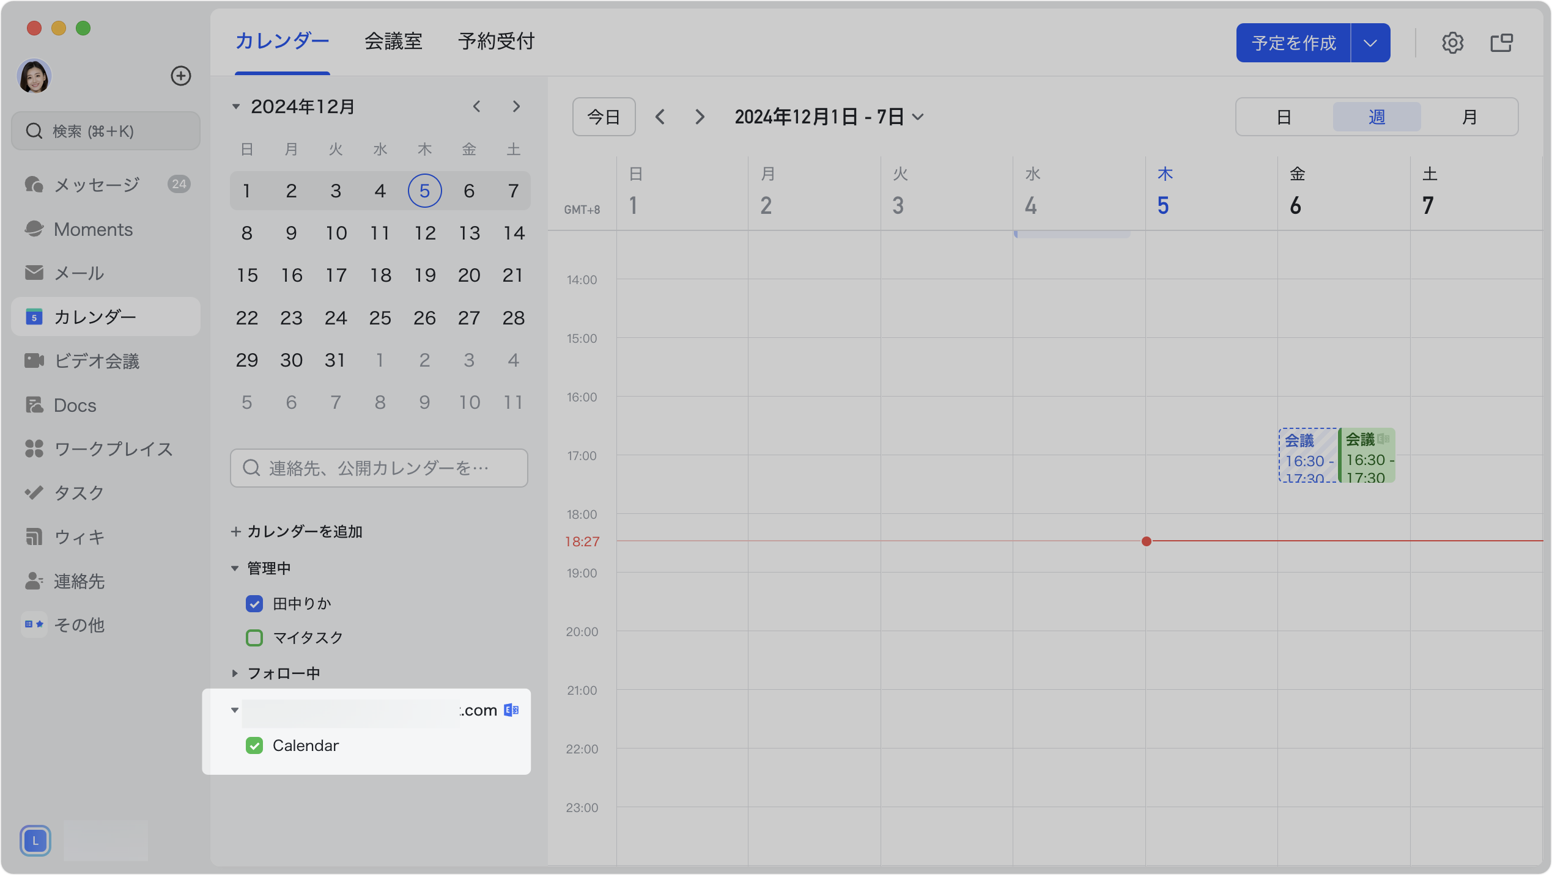The image size is (1552, 875).
Task: Click the pop-out window icon
Action: [x=1501, y=43]
